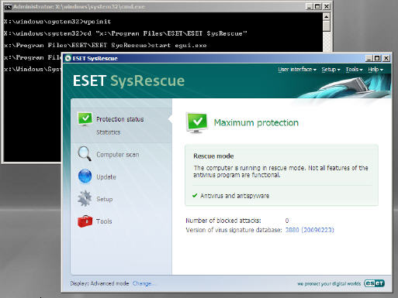The image size is (398, 298).
Task: Open Statistics under Protection status
Action: pos(109,132)
